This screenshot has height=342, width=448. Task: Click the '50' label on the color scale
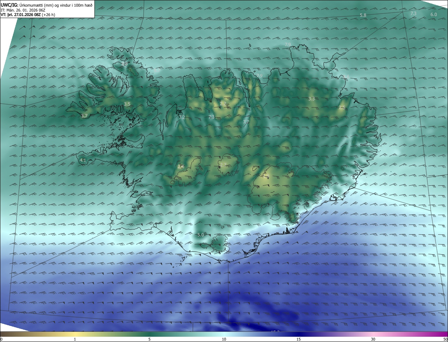point(445,339)
